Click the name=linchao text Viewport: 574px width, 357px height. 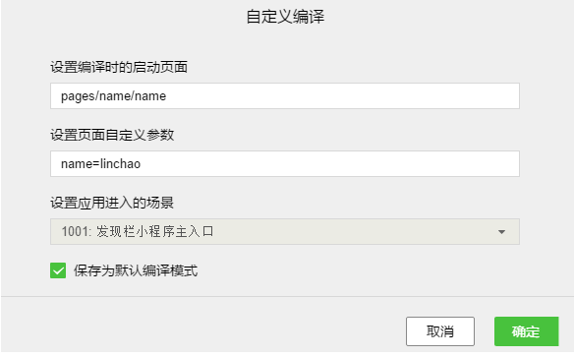pyautogui.click(x=100, y=163)
